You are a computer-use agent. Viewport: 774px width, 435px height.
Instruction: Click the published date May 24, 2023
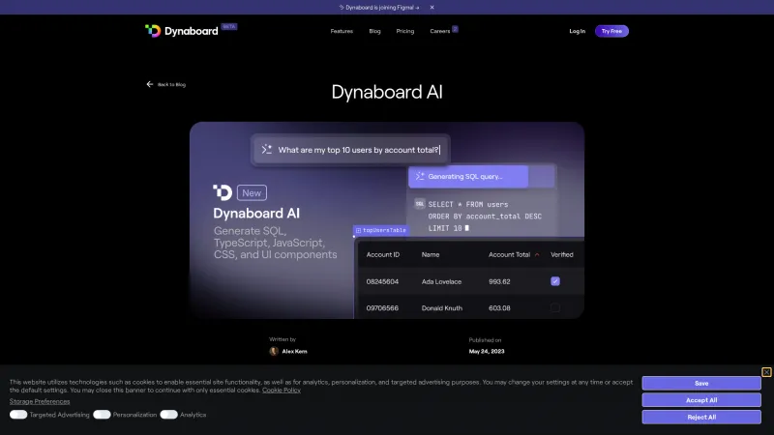(487, 352)
